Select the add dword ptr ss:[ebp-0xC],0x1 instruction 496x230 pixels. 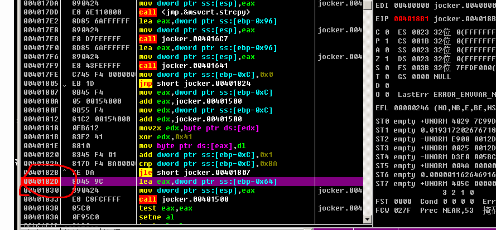tap(206, 155)
